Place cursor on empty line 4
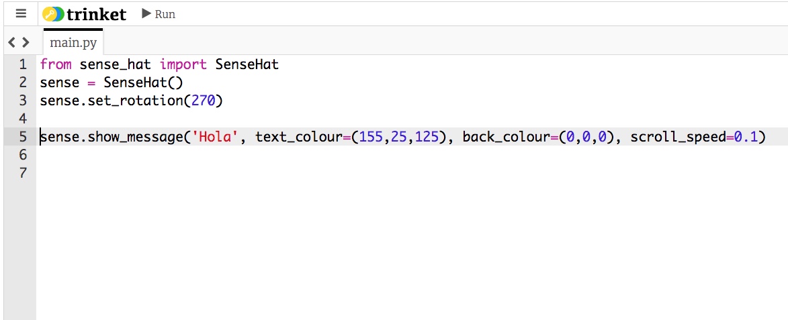 (x=202, y=119)
